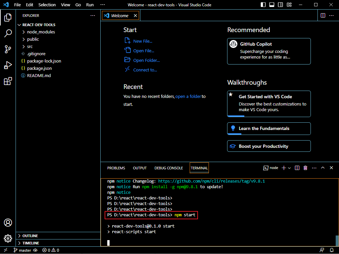Open terminal panel more actions ellipsis
This screenshot has height=254, width=339.
point(314,168)
